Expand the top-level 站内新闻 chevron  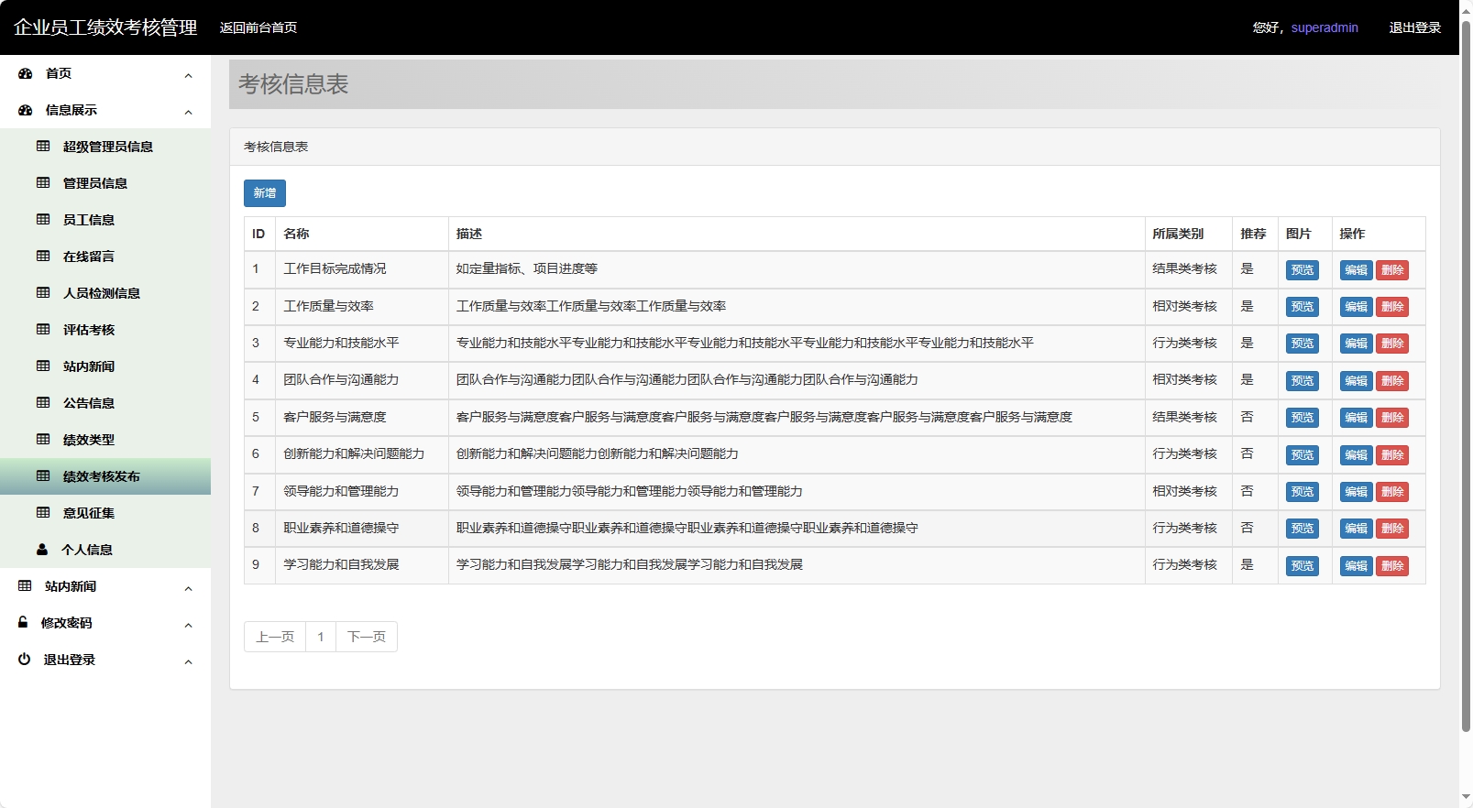coord(188,588)
